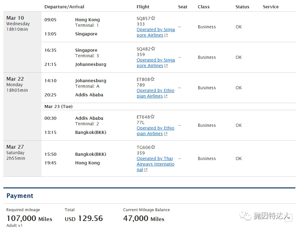Screen dimensions: 300x229
Task: Click external link icon for ET808 operator
Action: (166, 96)
